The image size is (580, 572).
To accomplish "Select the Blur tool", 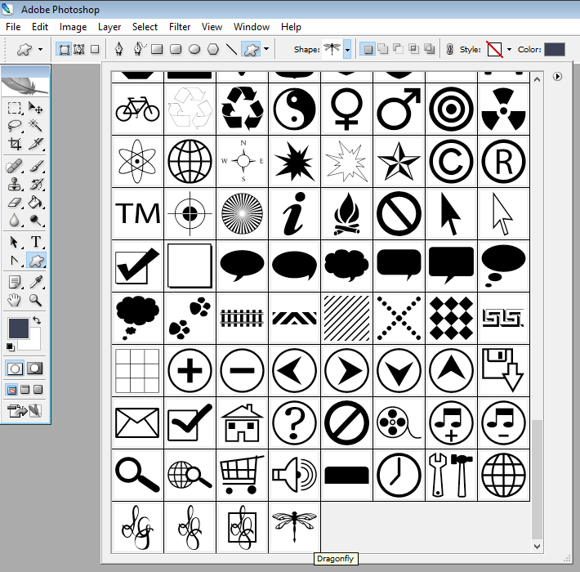I will click(15, 220).
